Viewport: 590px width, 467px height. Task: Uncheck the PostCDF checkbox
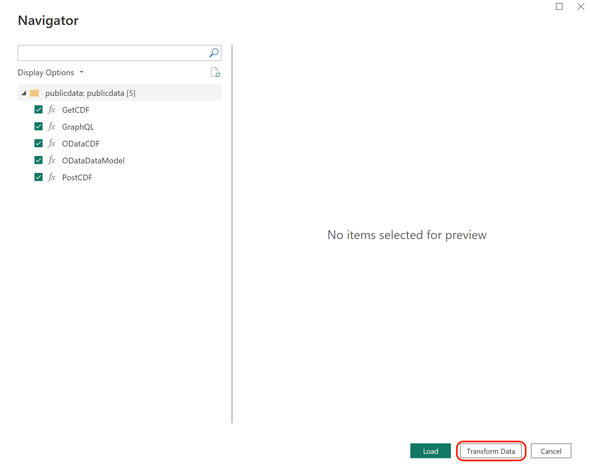pos(39,177)
